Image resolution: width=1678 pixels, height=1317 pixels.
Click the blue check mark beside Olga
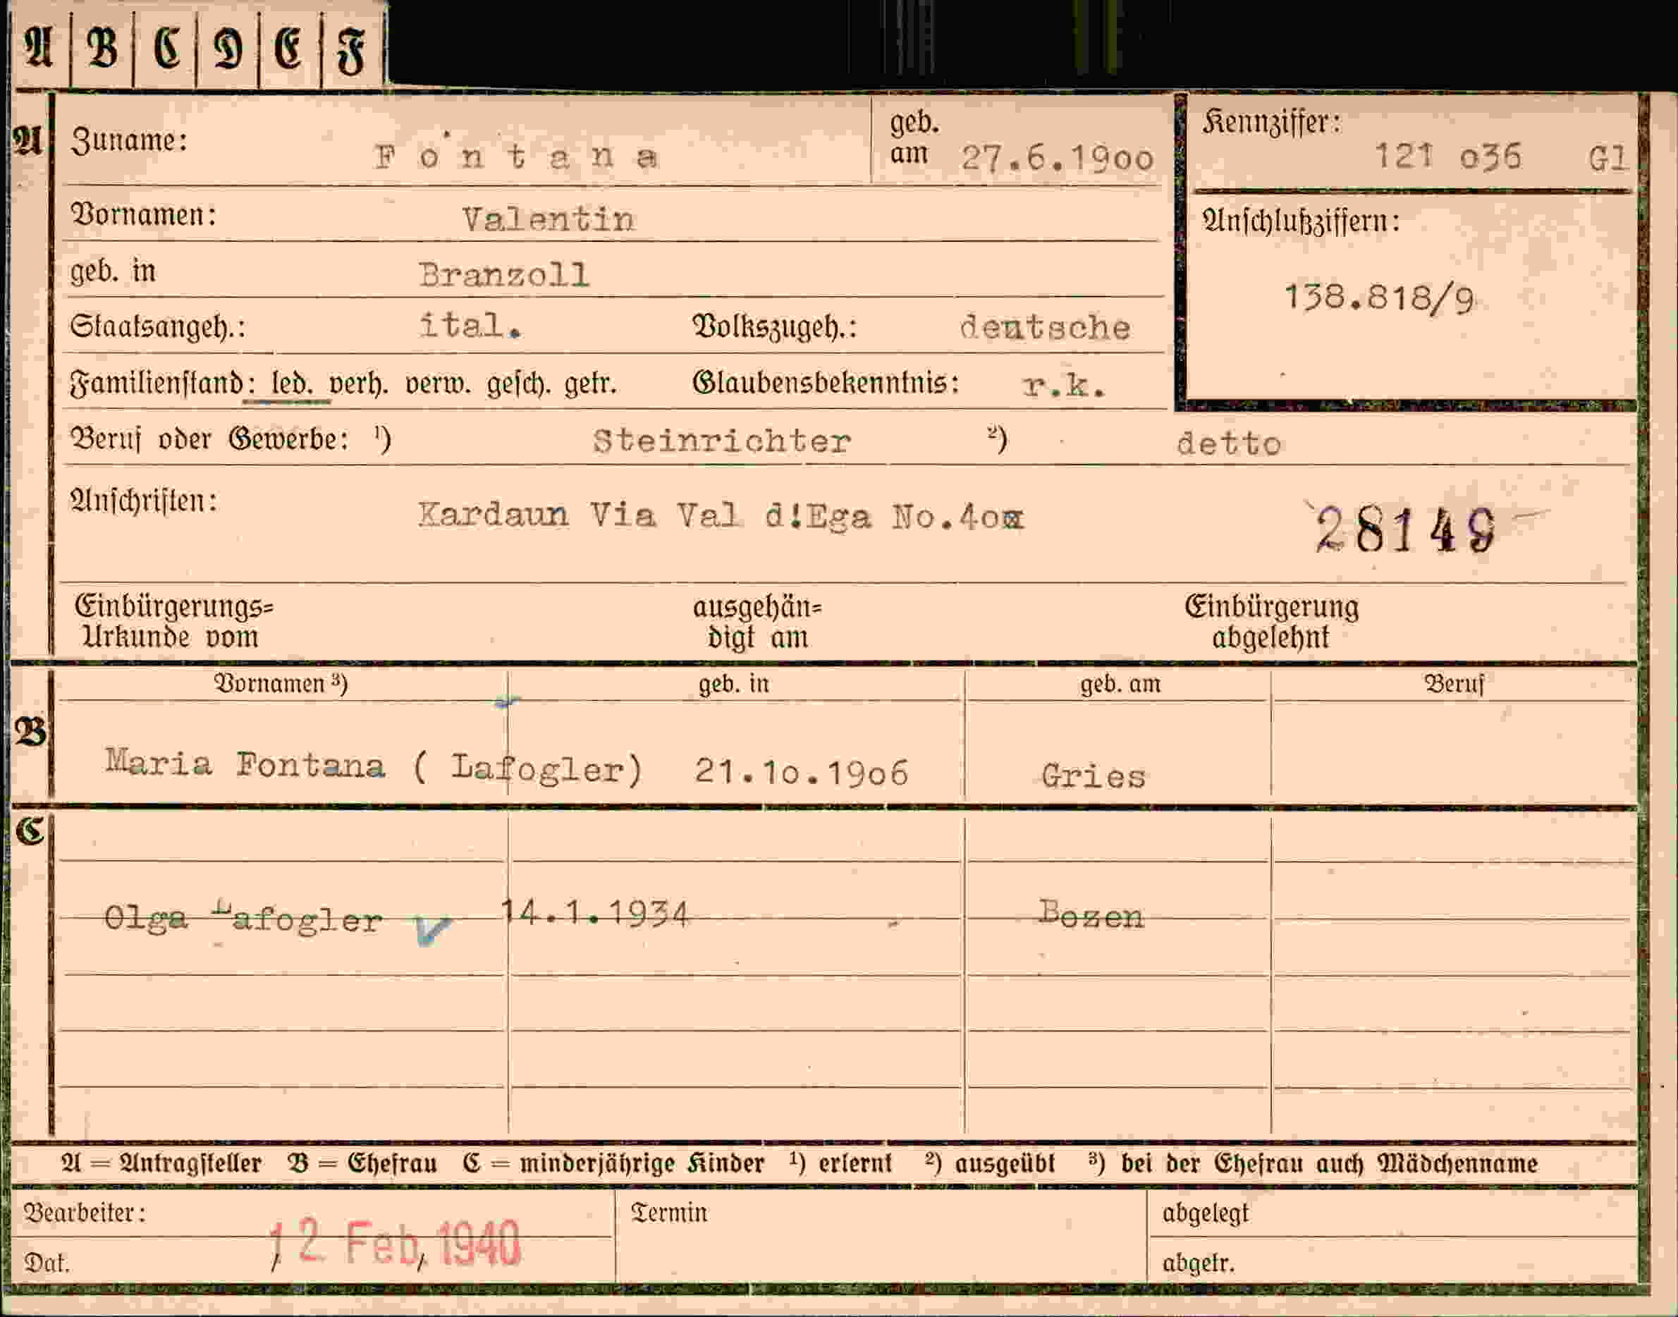click(431, 930)
